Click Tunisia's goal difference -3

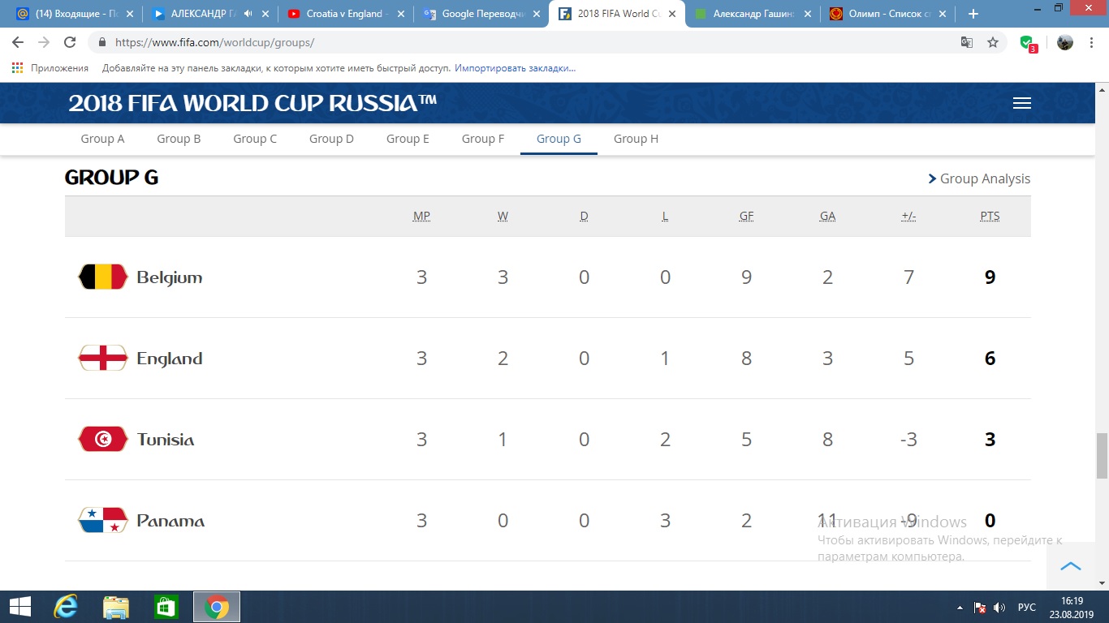(908, 440)
